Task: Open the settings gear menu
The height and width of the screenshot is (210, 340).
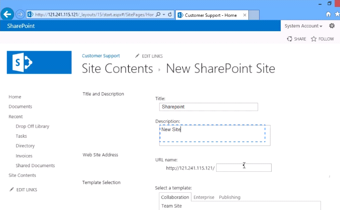Action: tap(332, 26)
